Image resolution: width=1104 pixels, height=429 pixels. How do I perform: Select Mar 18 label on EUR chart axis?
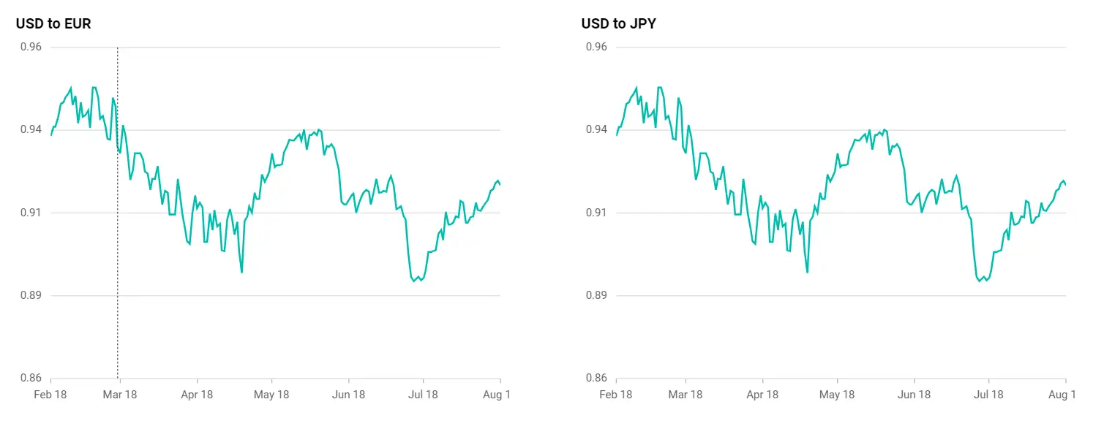[119, 395]
